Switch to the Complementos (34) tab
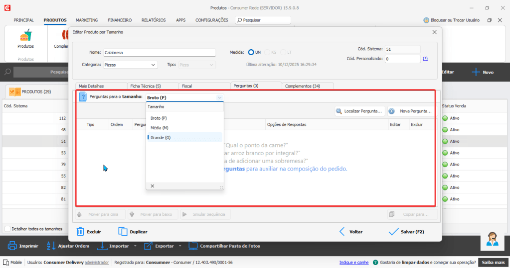This screenshot has width=510, height=268. click(302, 86)
